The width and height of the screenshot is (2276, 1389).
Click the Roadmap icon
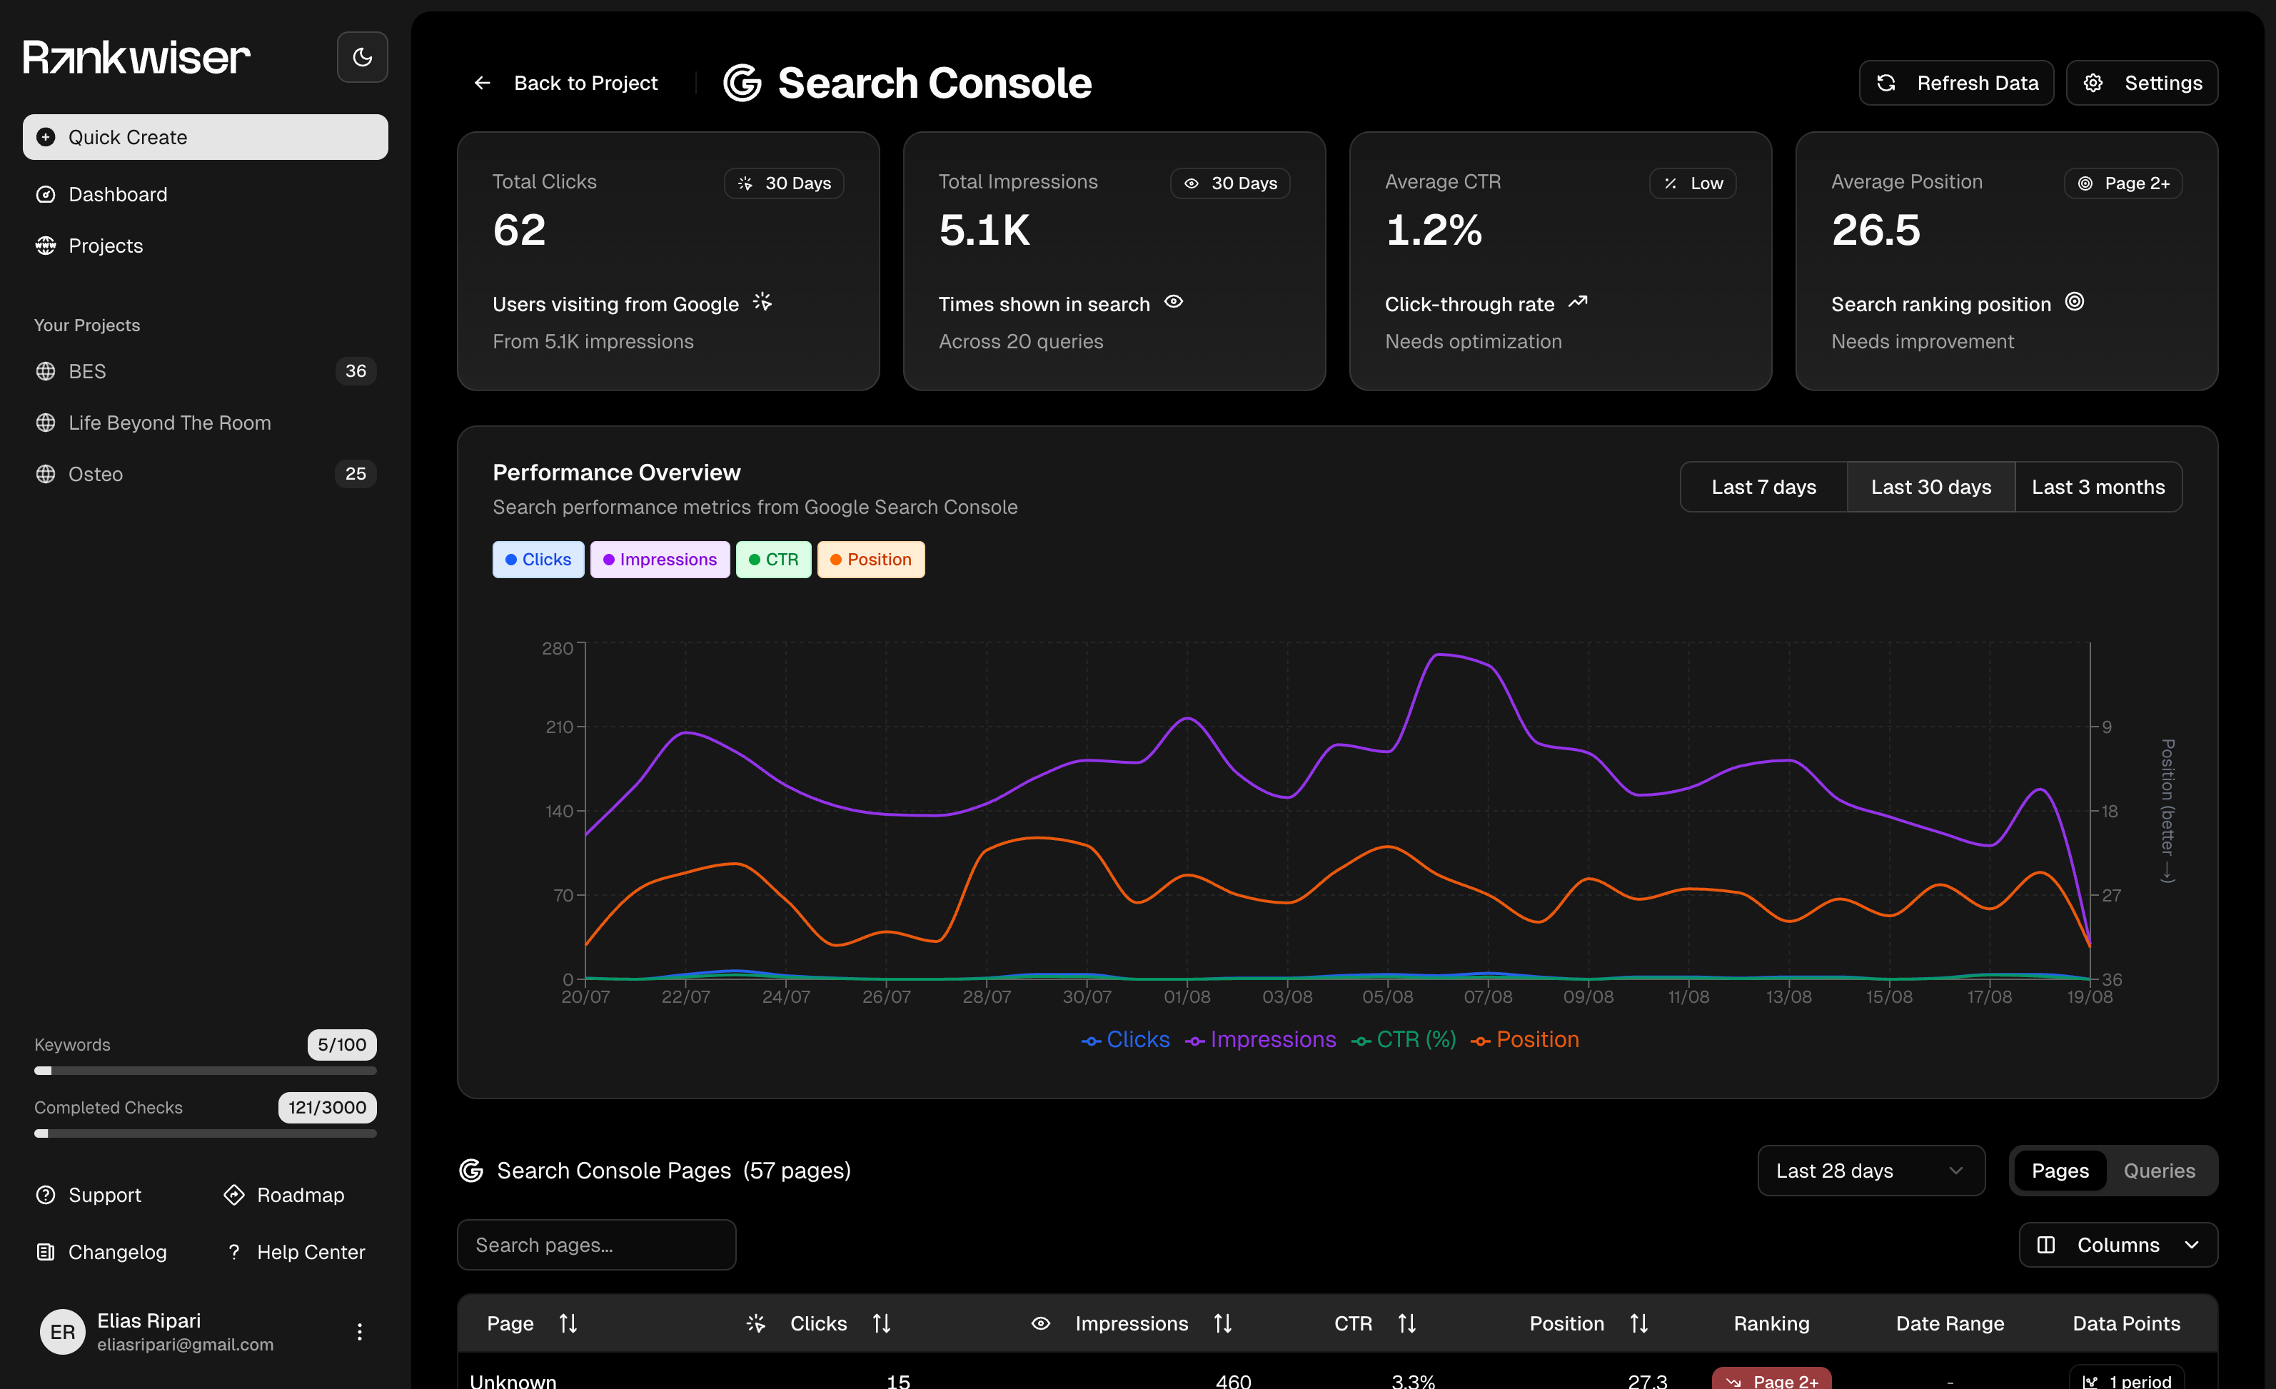tap(233, 1194)
